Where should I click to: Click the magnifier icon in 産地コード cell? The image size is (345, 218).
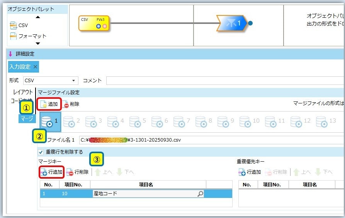[200, 194]
